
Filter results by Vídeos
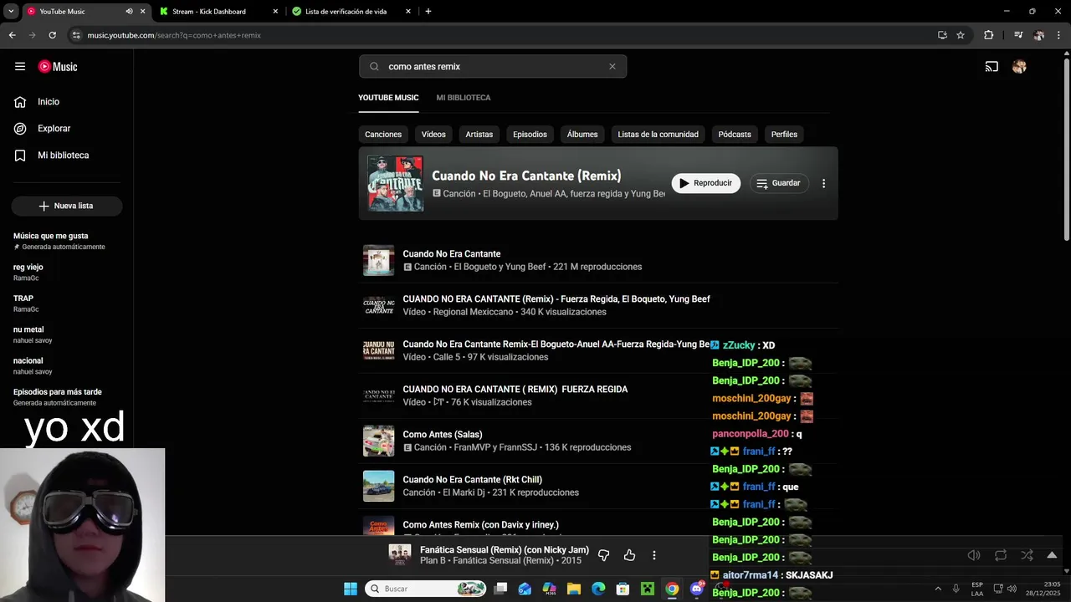[x=433, y=135]
